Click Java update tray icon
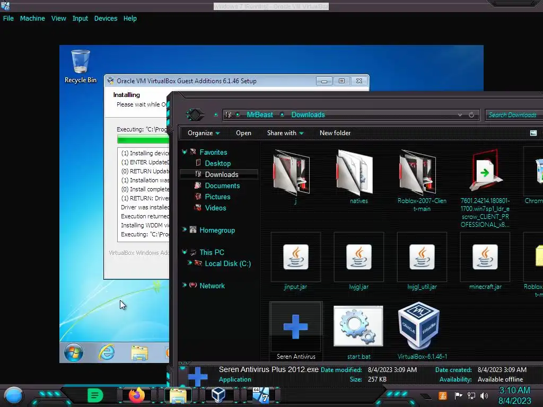This screenshot has width=543, height=407. [x=442, y=395]
